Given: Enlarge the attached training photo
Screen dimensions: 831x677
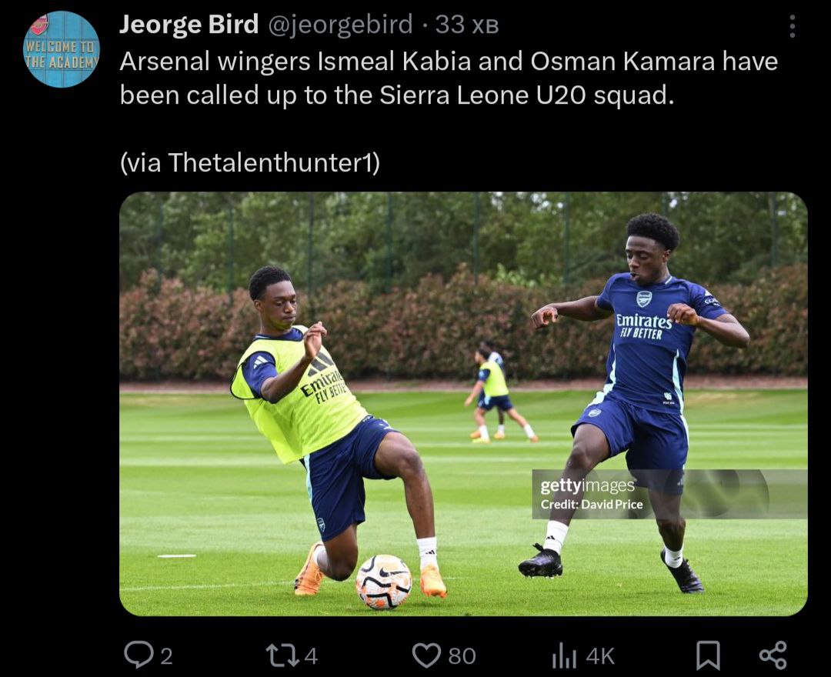Looking at the screenshot, I should click(x=463, y=404).
